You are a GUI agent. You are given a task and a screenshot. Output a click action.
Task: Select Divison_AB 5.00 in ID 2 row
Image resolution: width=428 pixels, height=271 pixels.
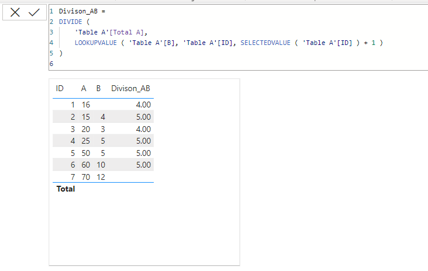click(143, 117)
